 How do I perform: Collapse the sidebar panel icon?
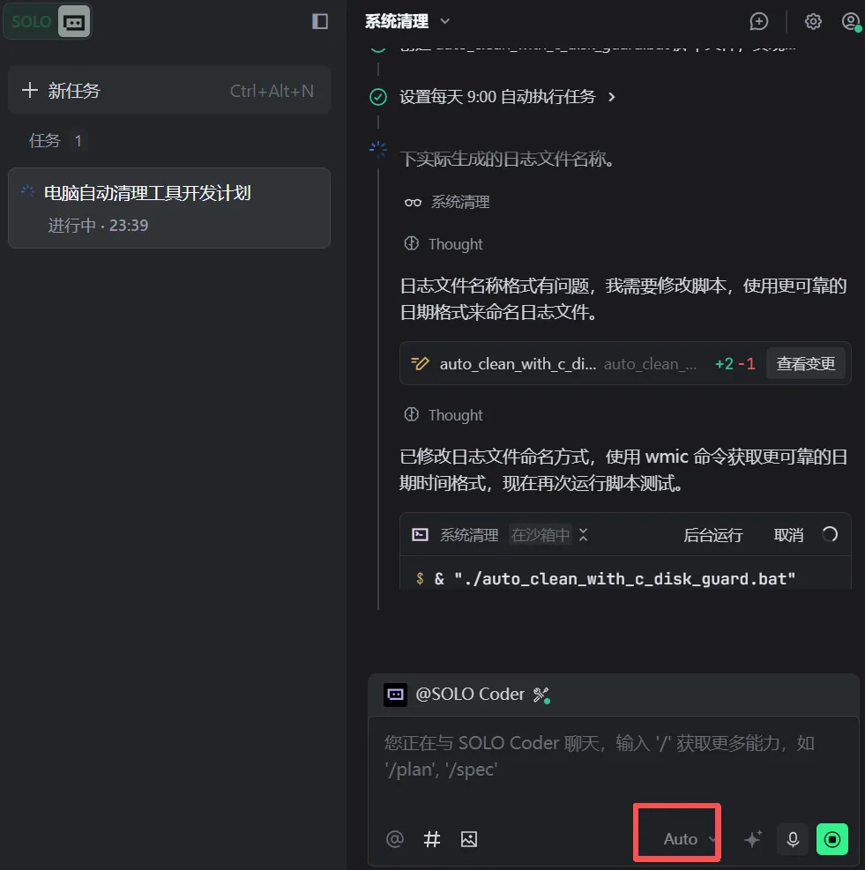(x=320, y=22)
